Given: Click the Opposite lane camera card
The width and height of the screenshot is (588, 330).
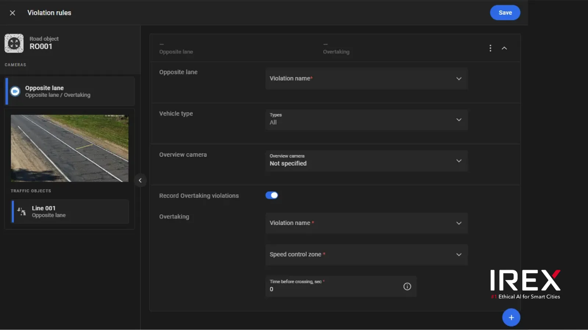Looking at the screenshot, I should pos(69,91).
